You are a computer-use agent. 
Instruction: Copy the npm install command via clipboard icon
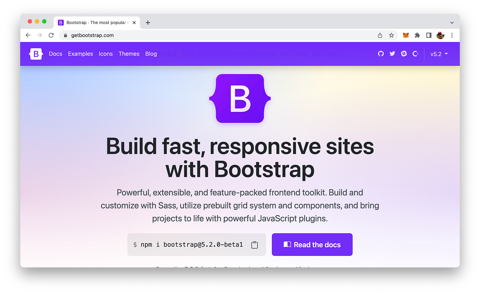click(254, 245)
